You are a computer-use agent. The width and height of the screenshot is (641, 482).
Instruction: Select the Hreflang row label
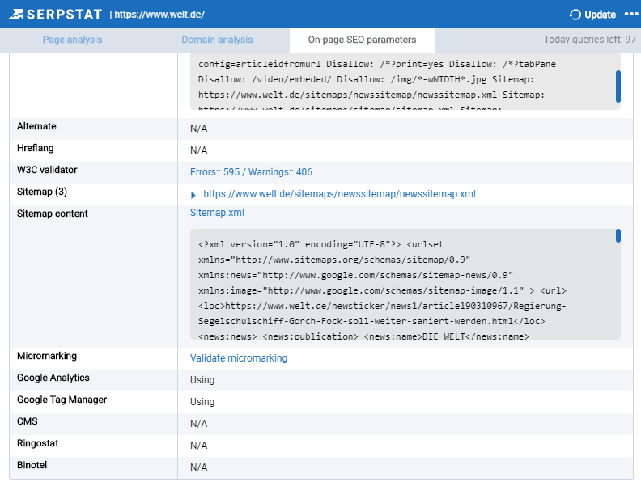click(35, 148)
